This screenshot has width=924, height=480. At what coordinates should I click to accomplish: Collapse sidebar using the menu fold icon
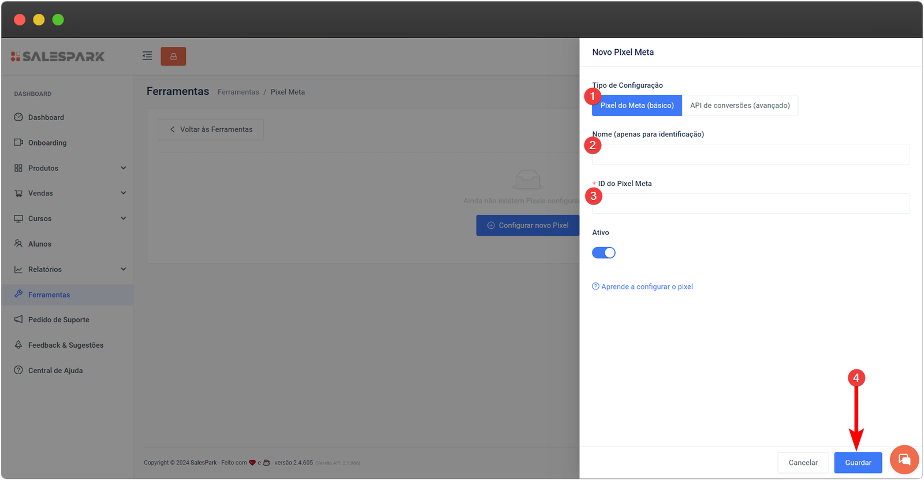(147, 56)
